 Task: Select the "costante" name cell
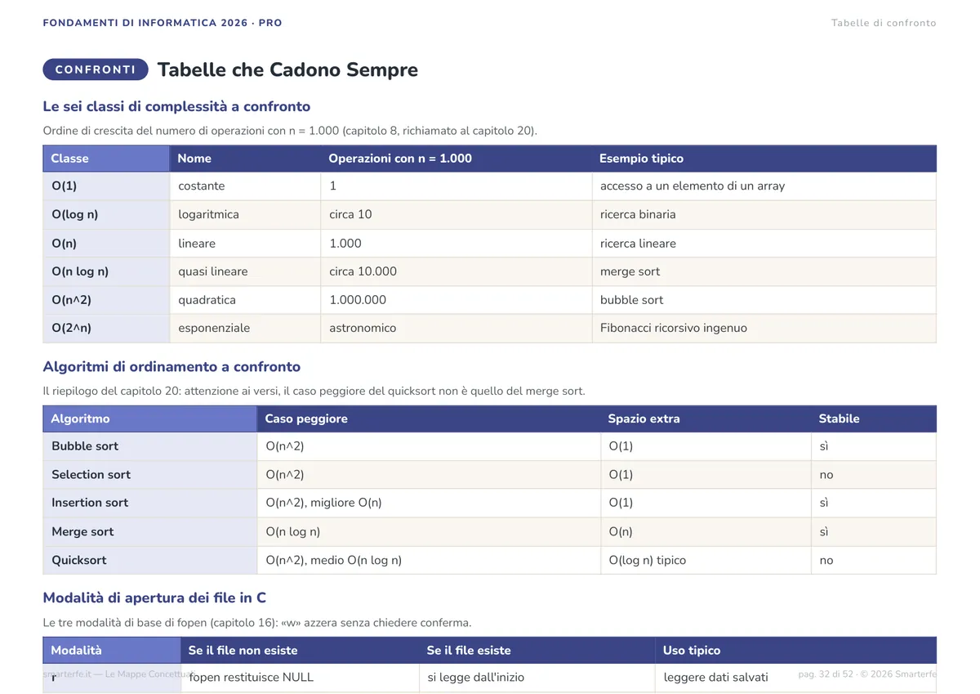click(245, 186)
